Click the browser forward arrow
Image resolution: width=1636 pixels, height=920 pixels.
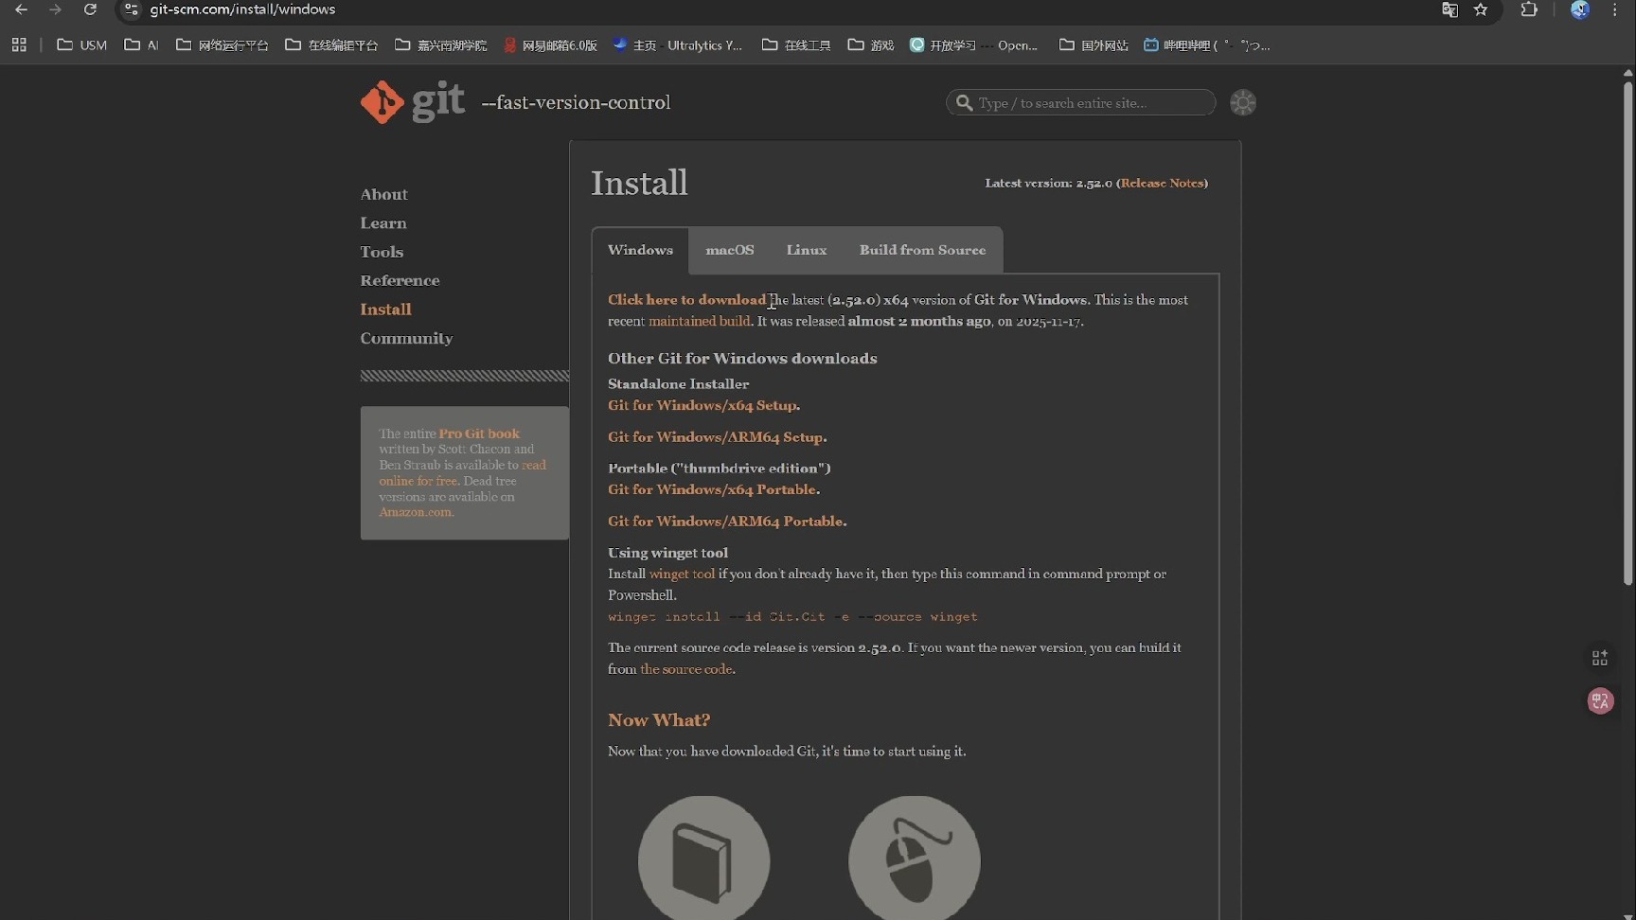pos(55,9)
